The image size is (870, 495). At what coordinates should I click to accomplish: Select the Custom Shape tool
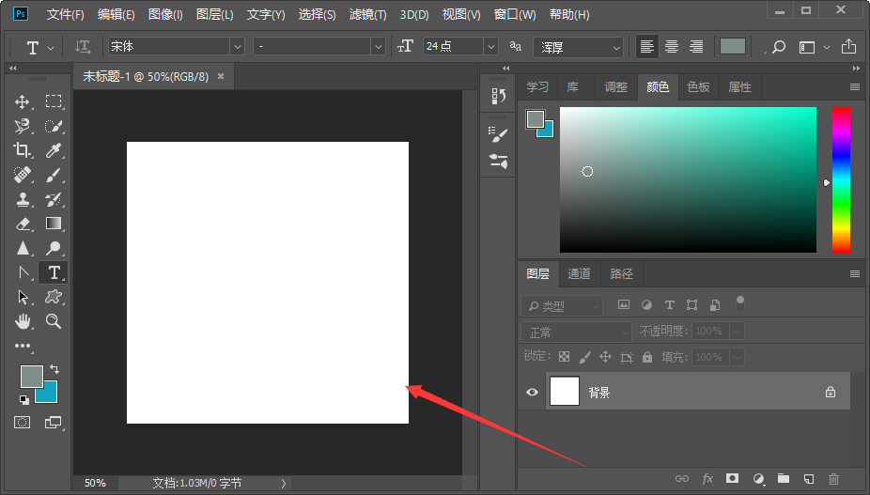pyautogui.click(x=54, y=297)
